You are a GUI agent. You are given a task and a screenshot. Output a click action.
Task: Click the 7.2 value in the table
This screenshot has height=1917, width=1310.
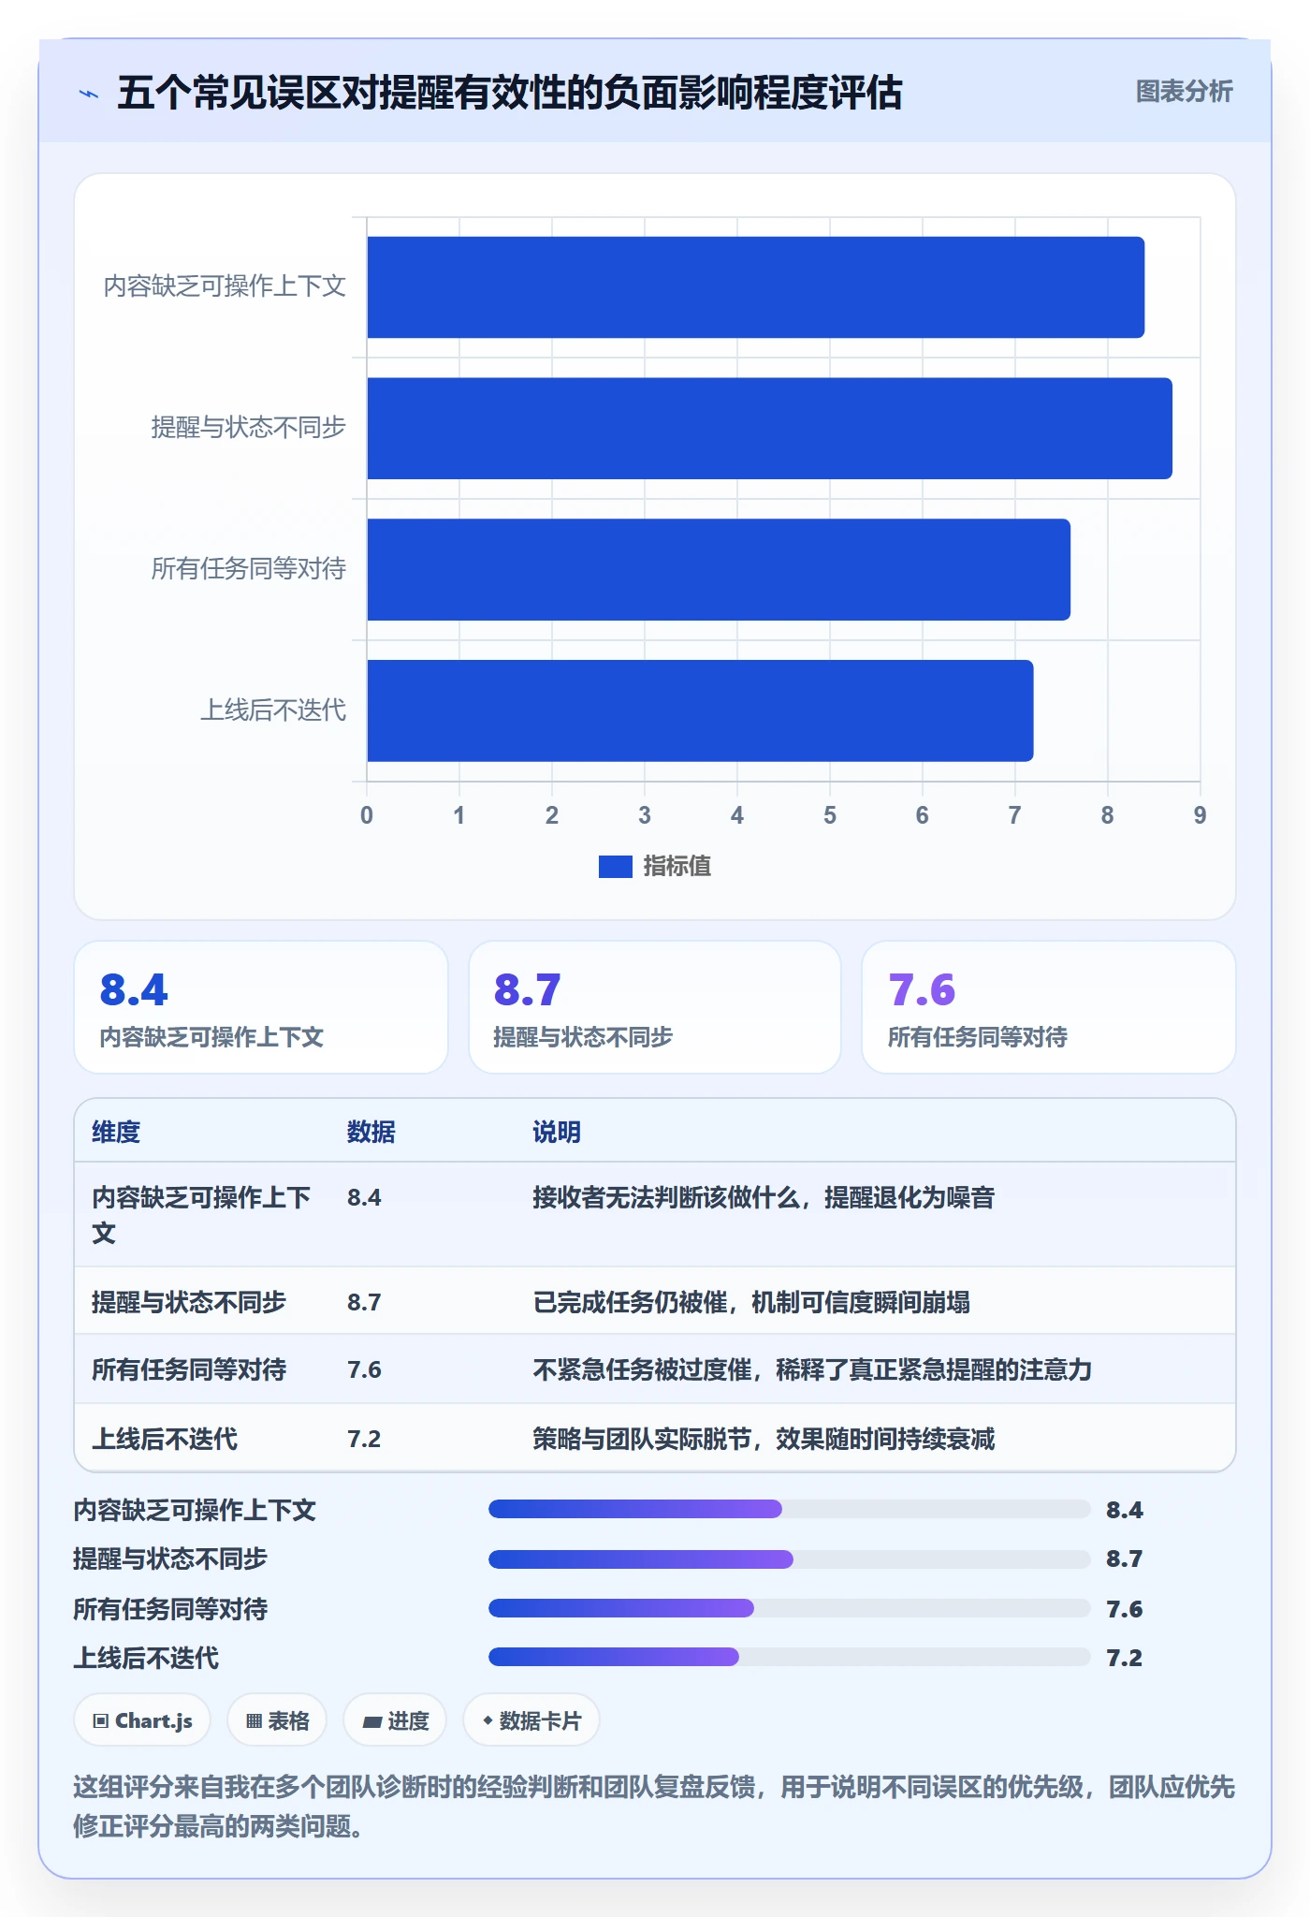pyautogui.click(x=364, y=1439)
